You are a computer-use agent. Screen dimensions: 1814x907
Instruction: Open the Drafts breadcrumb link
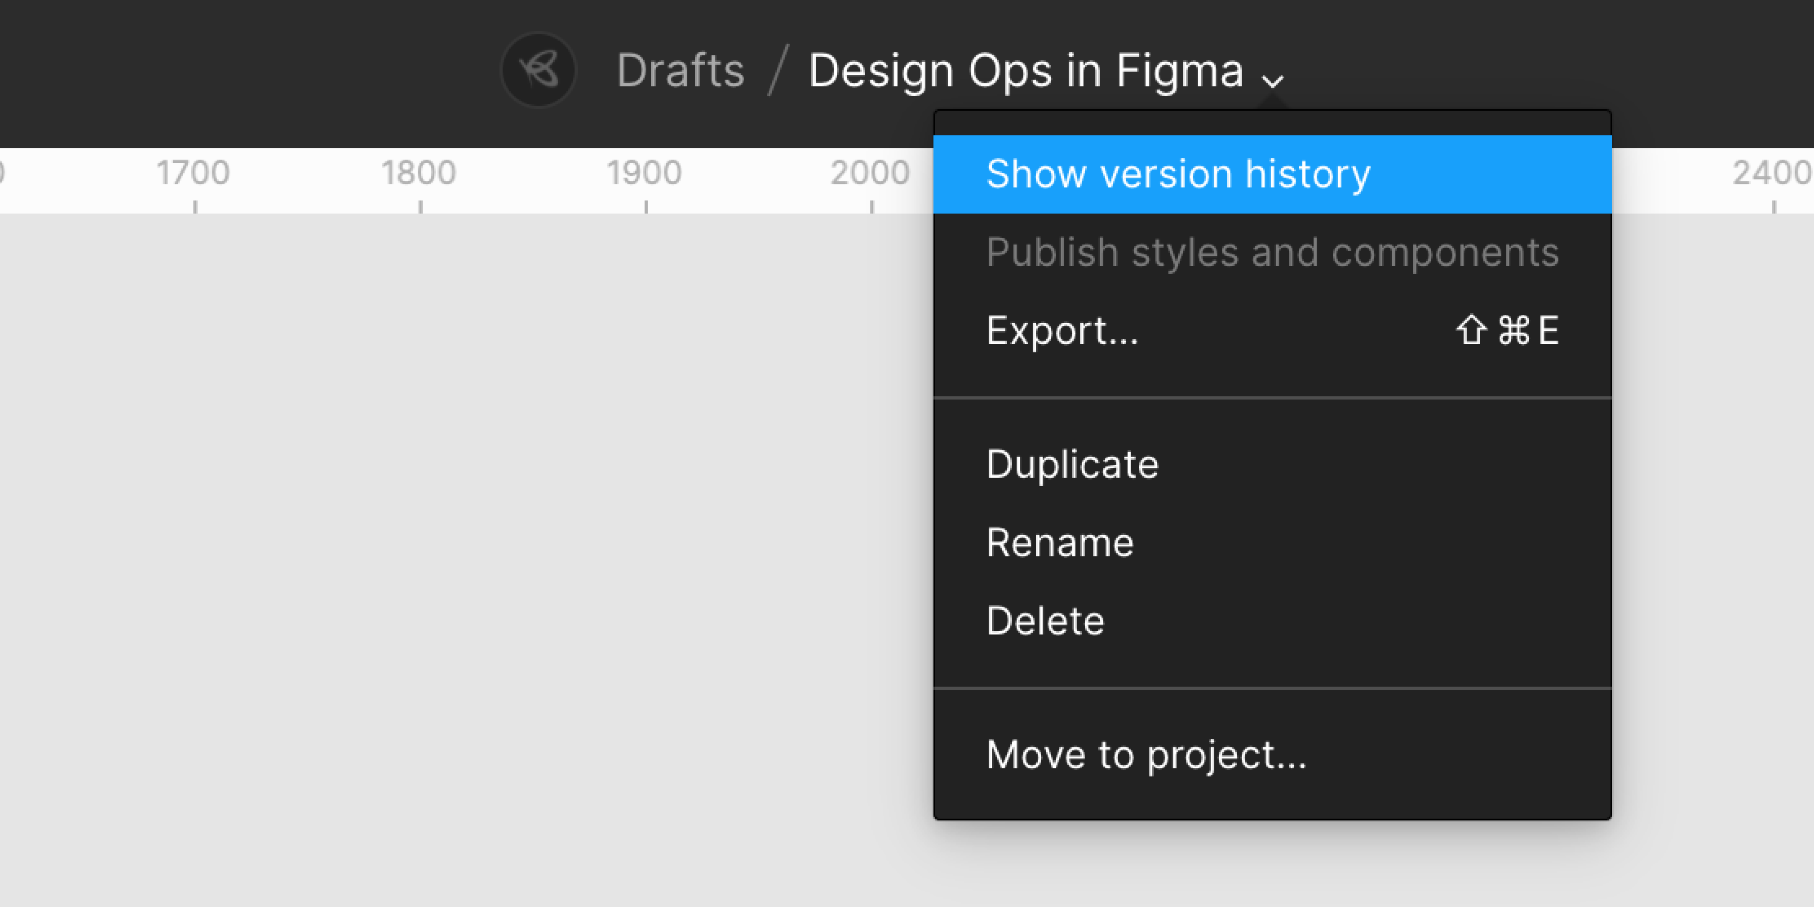tap(680, 70)
